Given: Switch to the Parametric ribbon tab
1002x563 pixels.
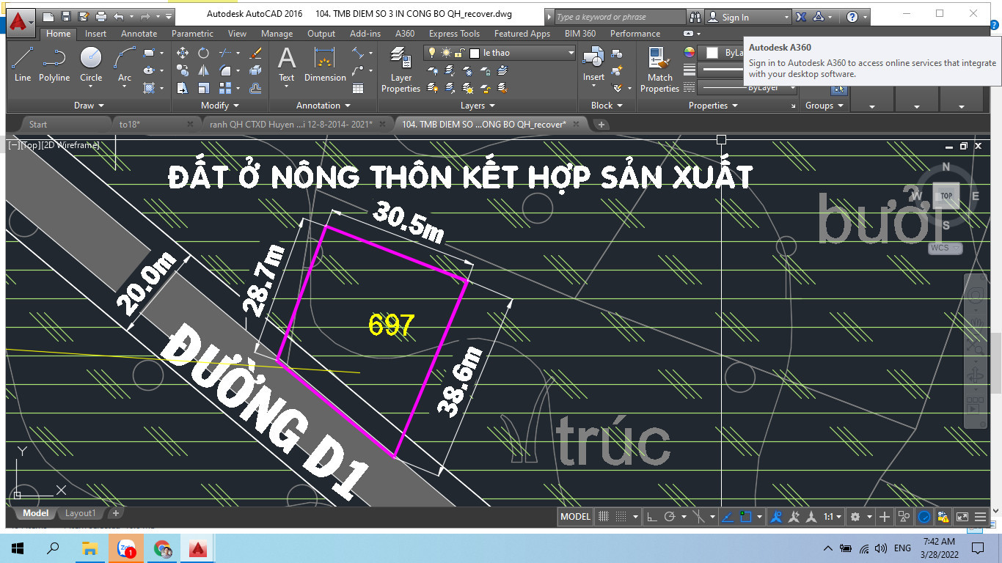Looking at the screenshot, I should 192,34.
